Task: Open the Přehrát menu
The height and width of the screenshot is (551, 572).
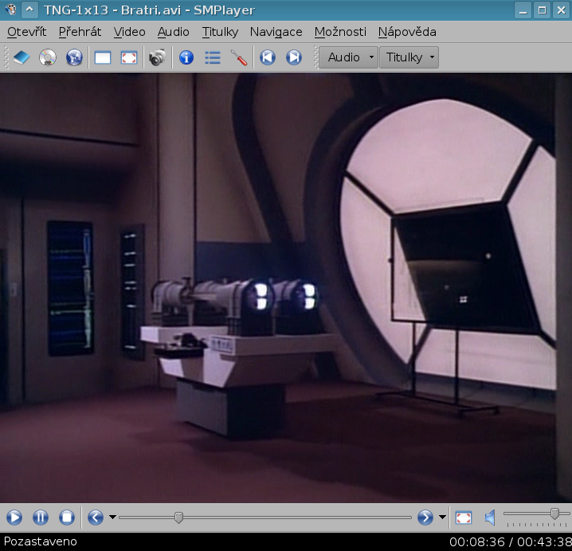Action: click(x=80, y=32)
